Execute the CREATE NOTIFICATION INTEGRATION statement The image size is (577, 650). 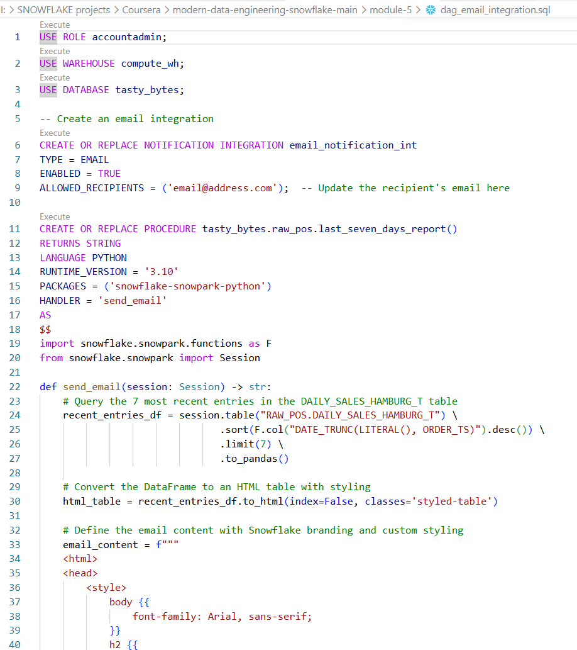55,133
